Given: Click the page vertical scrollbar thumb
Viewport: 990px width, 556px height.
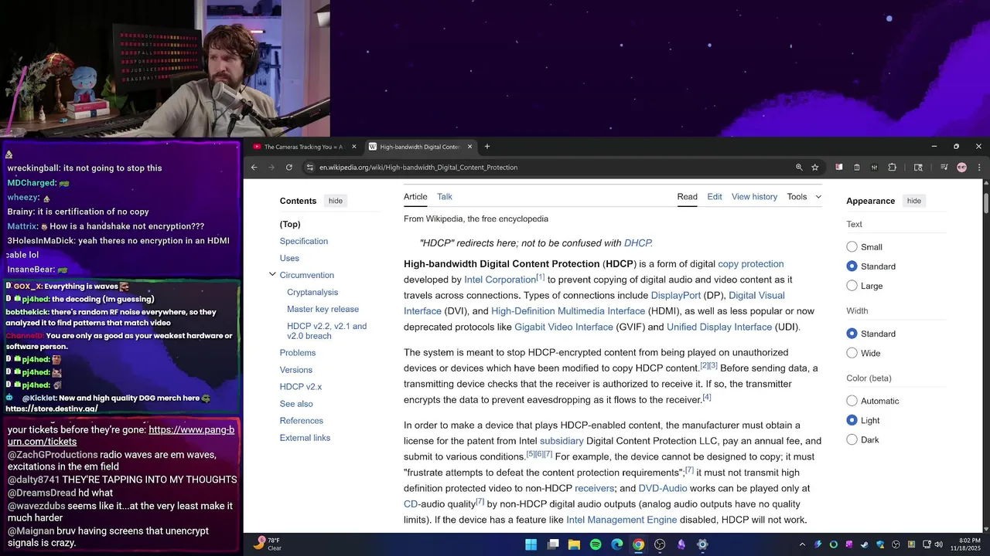Looking at the screenshot, I should 986,203.
